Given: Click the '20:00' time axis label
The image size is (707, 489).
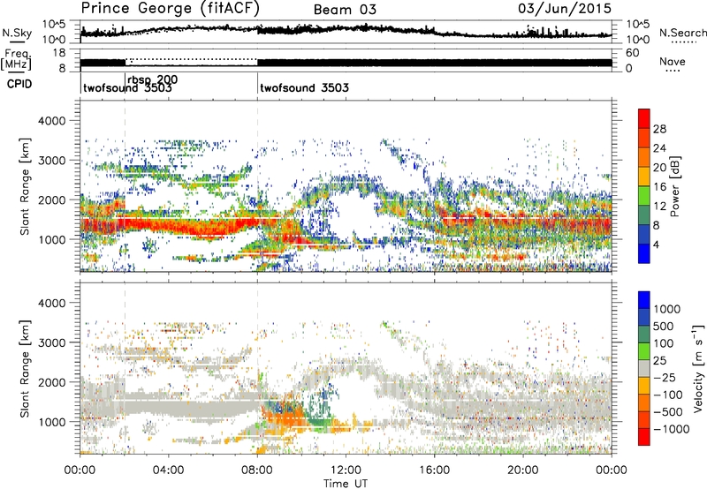Looking at the screenshot, I should click(x=523, y=470).
